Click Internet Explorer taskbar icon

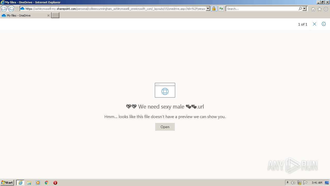click(20, 183)
